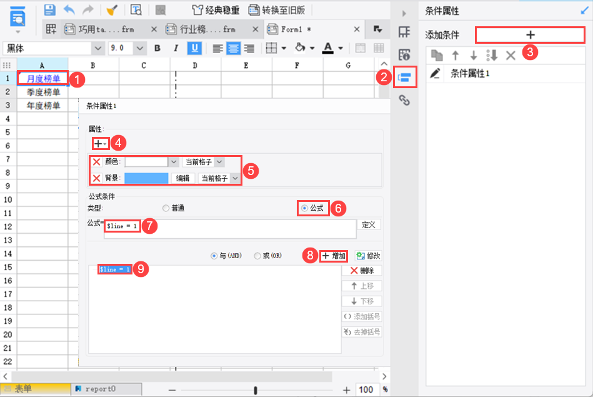Click the save icon in top toolbar

pyautogui.click(x=49, y=10)
